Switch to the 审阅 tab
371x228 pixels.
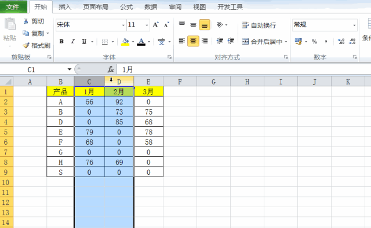coord(175,7)
